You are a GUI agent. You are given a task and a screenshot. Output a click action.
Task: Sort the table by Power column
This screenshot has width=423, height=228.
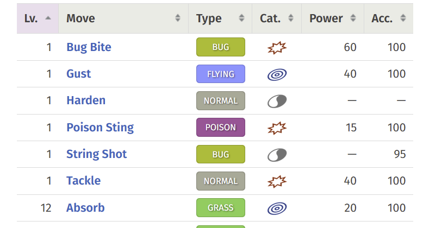pyautogui.click(x=353, y=18)
